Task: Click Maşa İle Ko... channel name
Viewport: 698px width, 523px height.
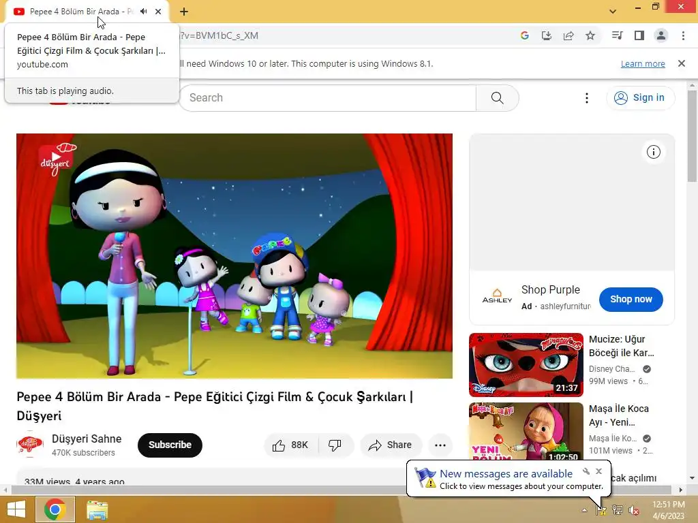Action: pyautogui.click(x=613, y=439)
